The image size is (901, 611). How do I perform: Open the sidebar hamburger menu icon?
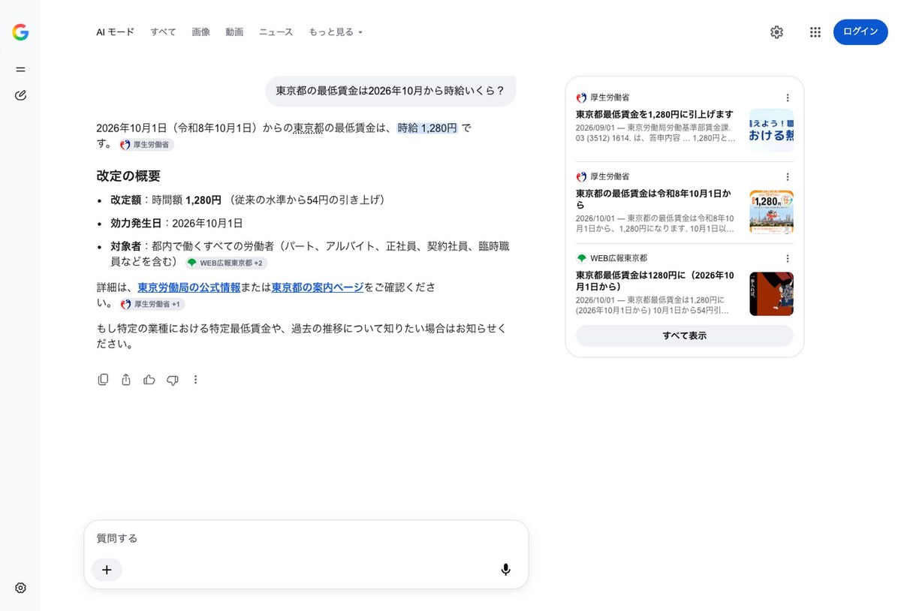(x=20, y=69)
